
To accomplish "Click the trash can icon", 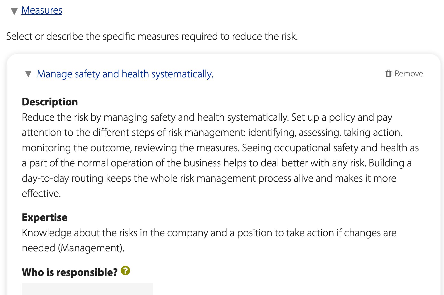I will 389,74.
